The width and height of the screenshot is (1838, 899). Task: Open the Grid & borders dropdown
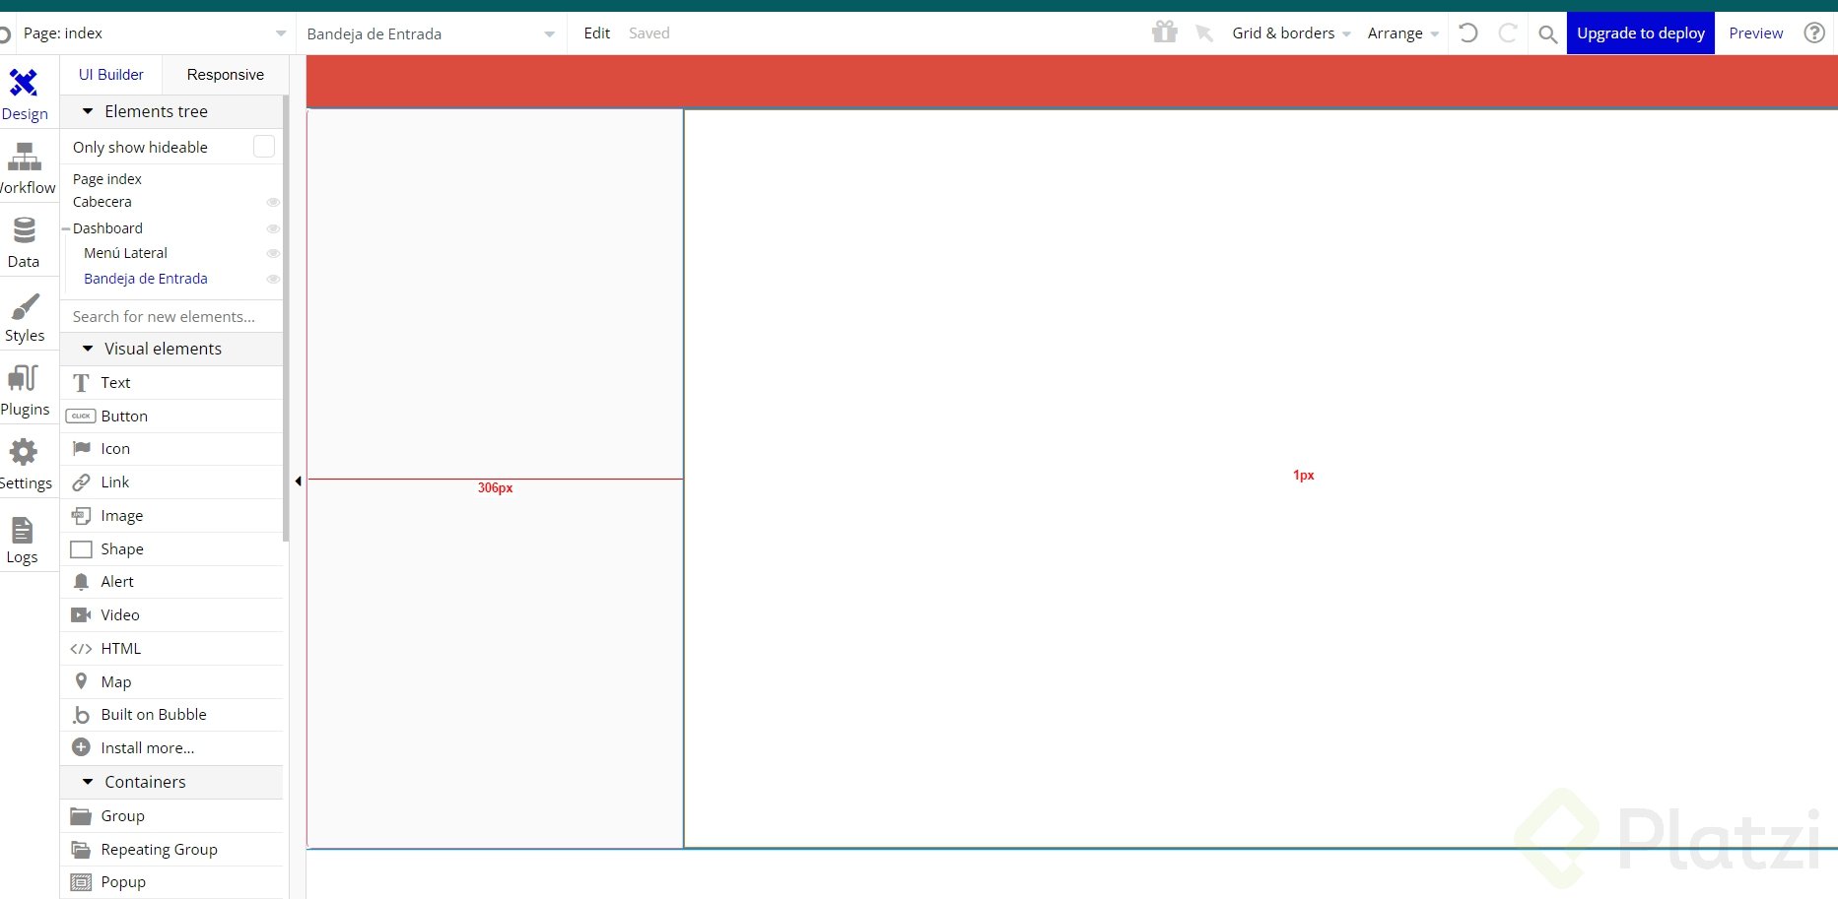pyautogui.click(x=1291, y=33)
